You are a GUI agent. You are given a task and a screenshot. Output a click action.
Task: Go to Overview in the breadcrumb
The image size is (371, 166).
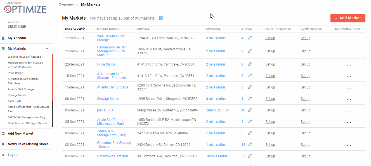point(66,4)
